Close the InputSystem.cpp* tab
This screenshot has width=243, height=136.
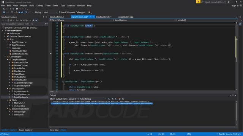point(93,17)
